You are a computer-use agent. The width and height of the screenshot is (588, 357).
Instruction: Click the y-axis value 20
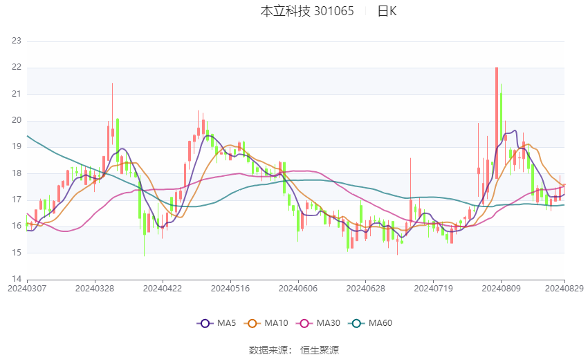(17, 121)
